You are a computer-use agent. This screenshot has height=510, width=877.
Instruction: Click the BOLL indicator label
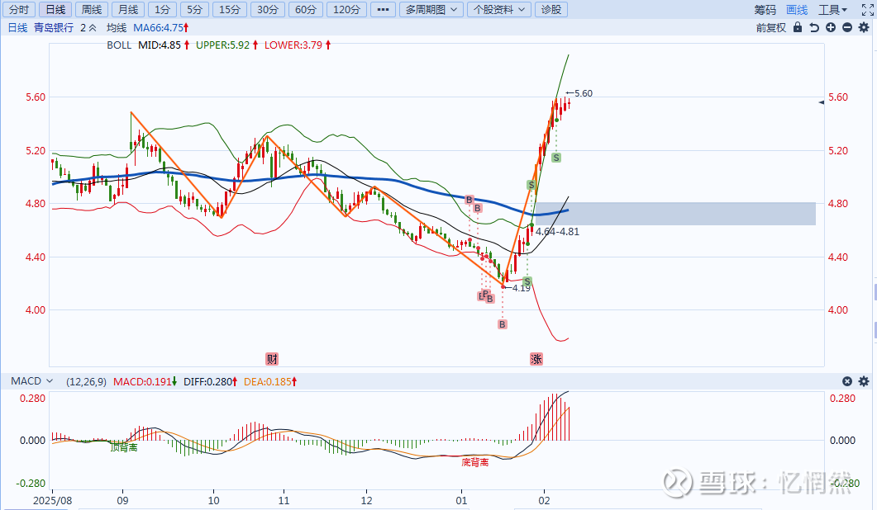[x=119, y=45]
